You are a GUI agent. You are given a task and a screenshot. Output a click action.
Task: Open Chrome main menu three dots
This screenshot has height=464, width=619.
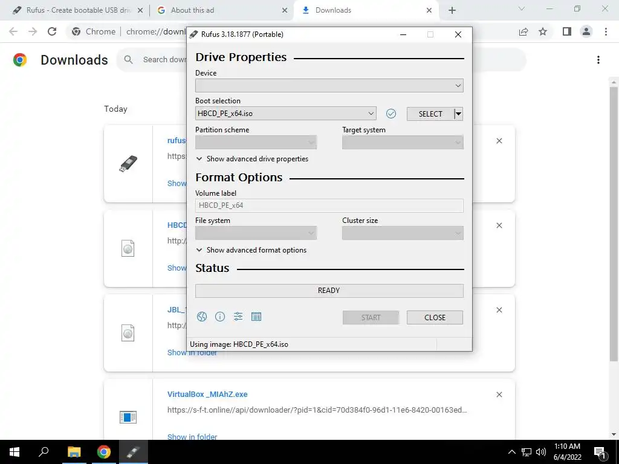pyautogui.click(x=606, y=31)
